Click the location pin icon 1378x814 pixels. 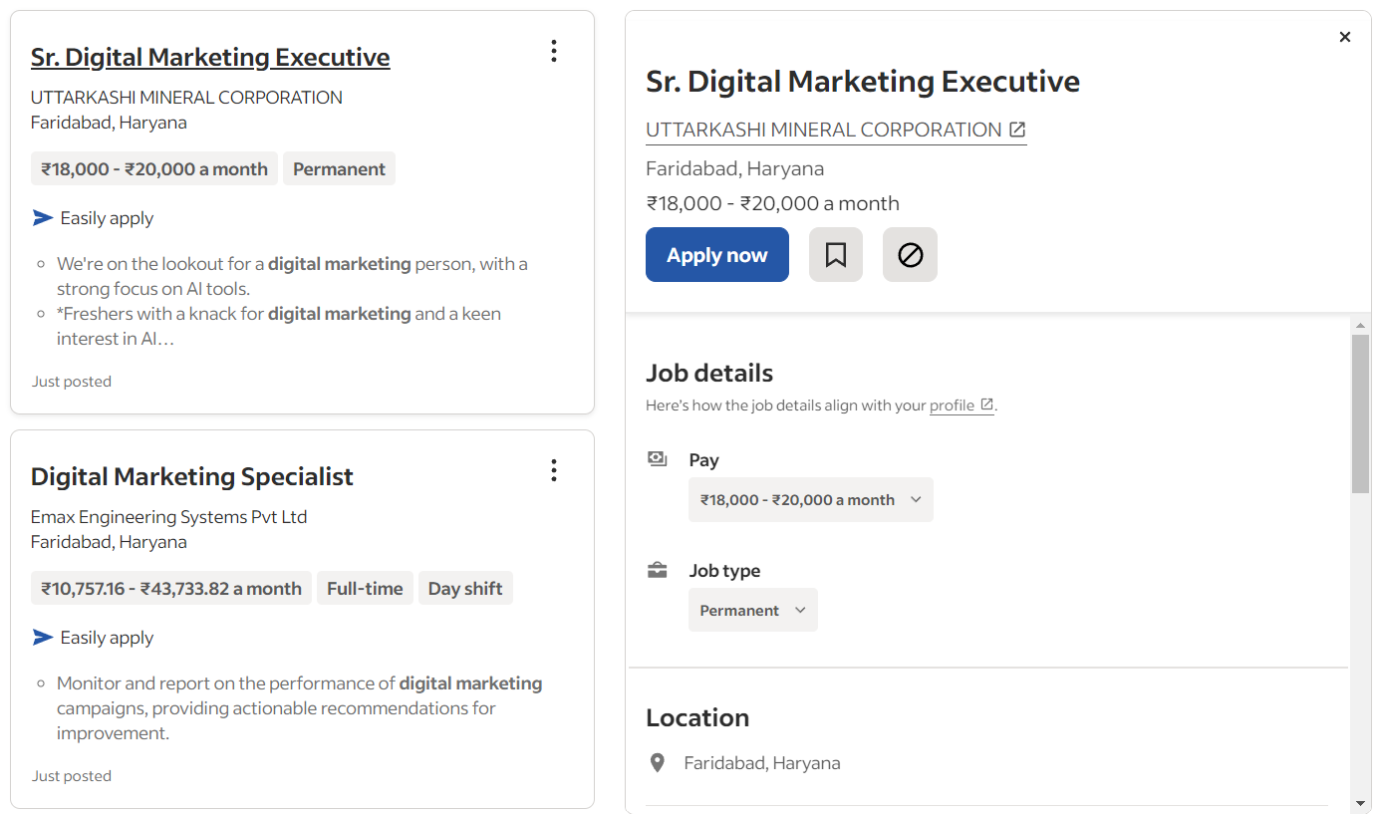657,763
